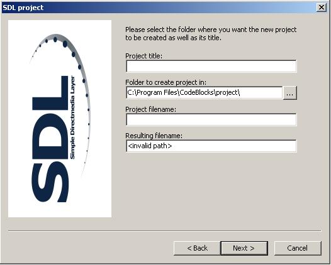This screenshot has width=331, height=265.
Task: Click the 'Resulting filename:' label
Action: (154, 136)
